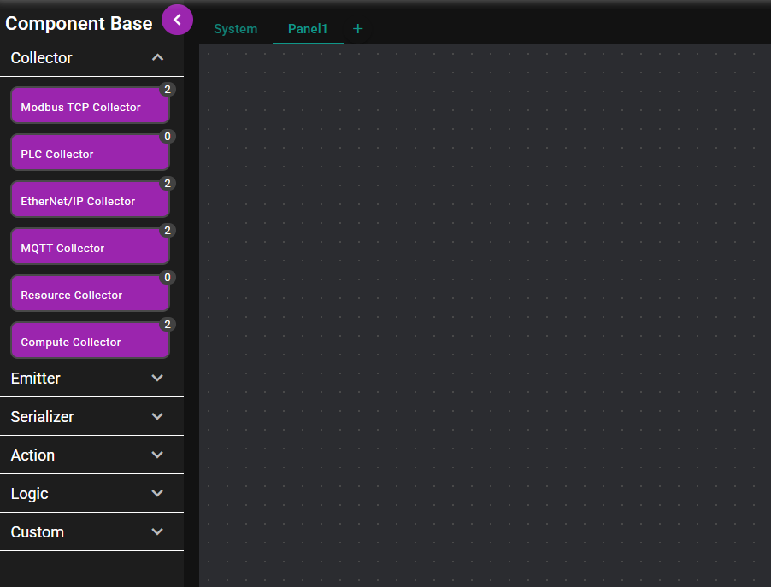Expand the Serializer section

[x=157, y=416]
